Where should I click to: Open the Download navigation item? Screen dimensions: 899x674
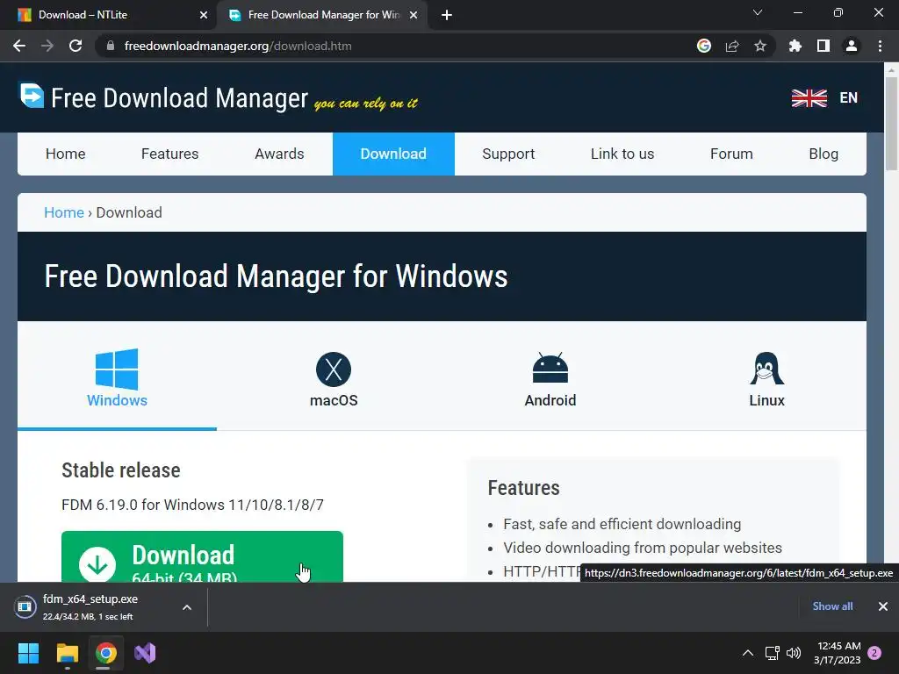click(x=393, y=154)
